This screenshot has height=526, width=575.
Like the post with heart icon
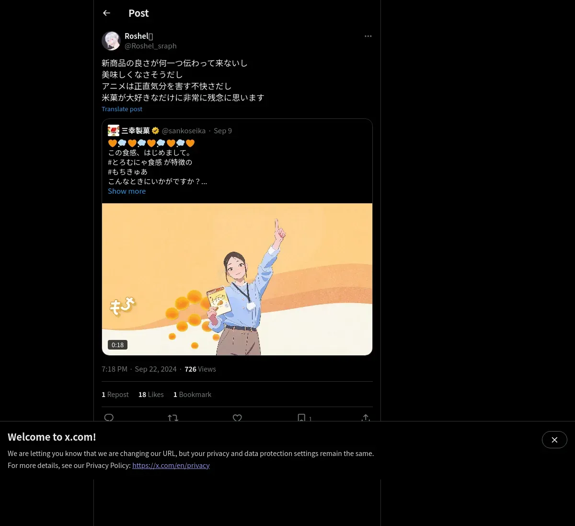pos(237,418)
